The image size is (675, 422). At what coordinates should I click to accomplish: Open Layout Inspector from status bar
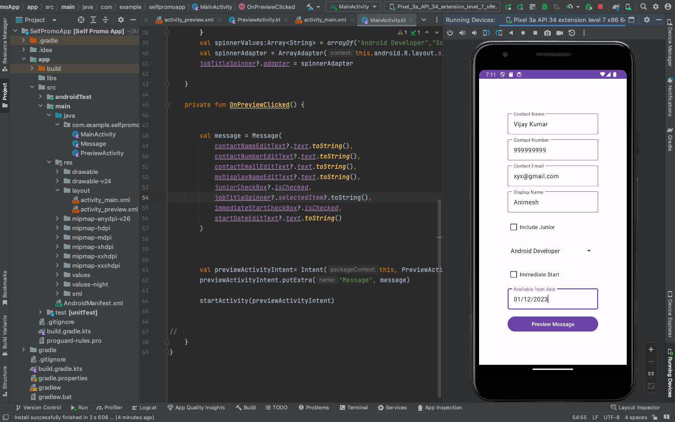tap(635, 407)
